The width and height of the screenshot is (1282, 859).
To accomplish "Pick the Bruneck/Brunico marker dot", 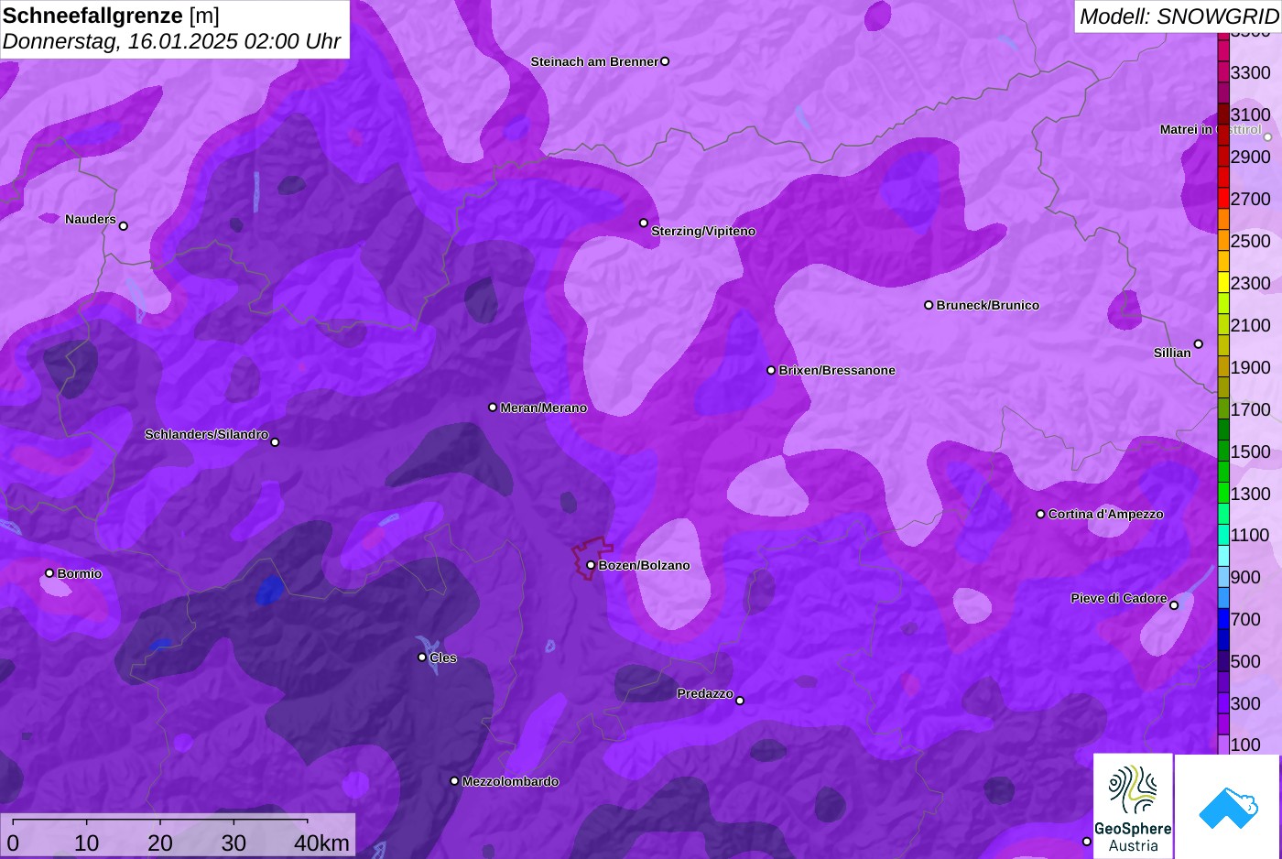I will coord(929,305).
